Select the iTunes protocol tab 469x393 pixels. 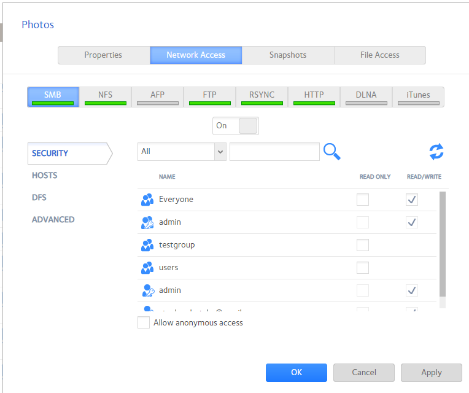[418, 96]
